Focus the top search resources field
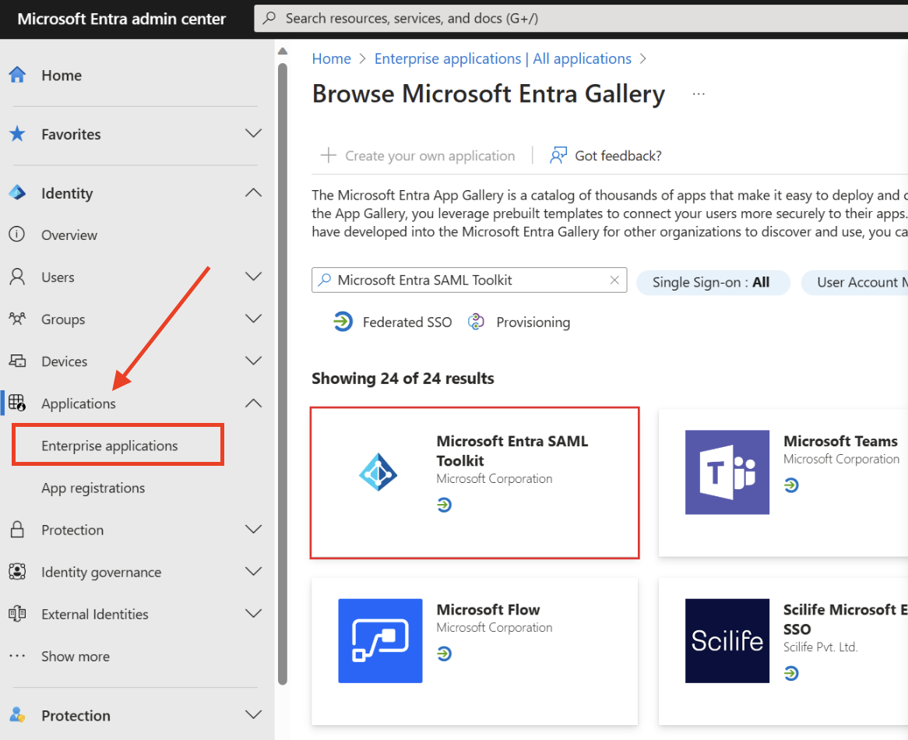 tap(579, 18)
